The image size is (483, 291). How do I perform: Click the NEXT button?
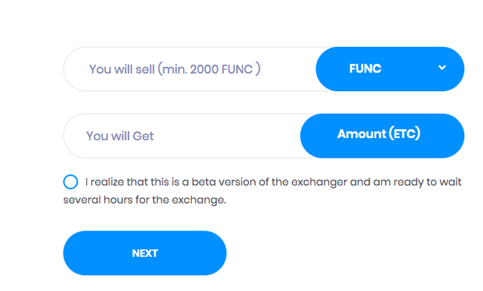(145, 253)
